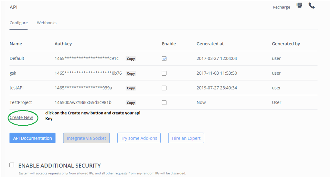Click the Hire an Expert button

(186, 138)
